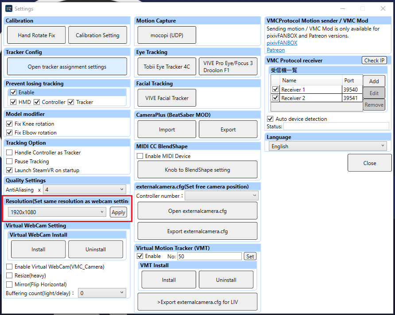395x315 pixels.
Task: Expand the AntiAliasing dropdown
Action: pyautogui.click(x=85, y=190)
